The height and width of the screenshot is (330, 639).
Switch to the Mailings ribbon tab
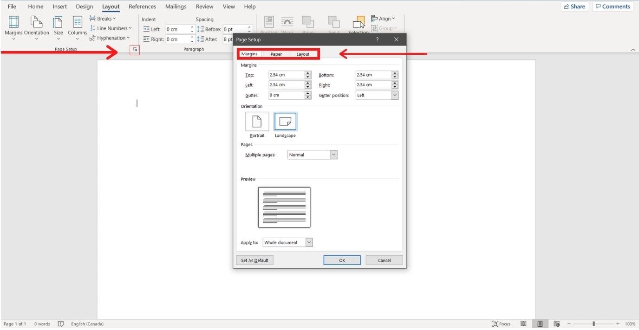pyautogui.click(x=176, y=6)
